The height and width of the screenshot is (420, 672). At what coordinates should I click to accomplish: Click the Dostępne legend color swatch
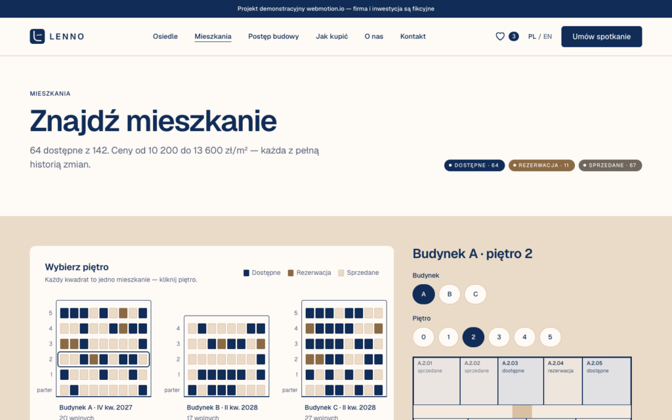coord(247,273)
